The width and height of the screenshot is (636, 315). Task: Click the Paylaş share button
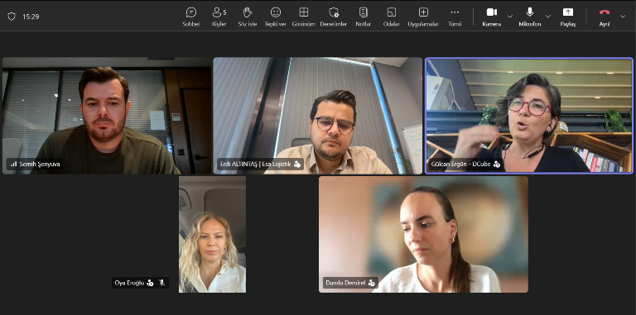point(568,17)
